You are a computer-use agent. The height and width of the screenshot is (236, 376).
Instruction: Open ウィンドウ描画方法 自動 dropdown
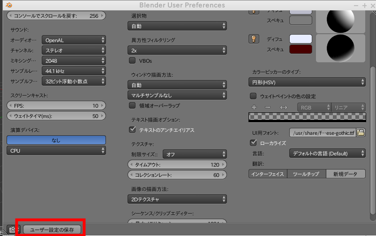(x=177, y=85)
